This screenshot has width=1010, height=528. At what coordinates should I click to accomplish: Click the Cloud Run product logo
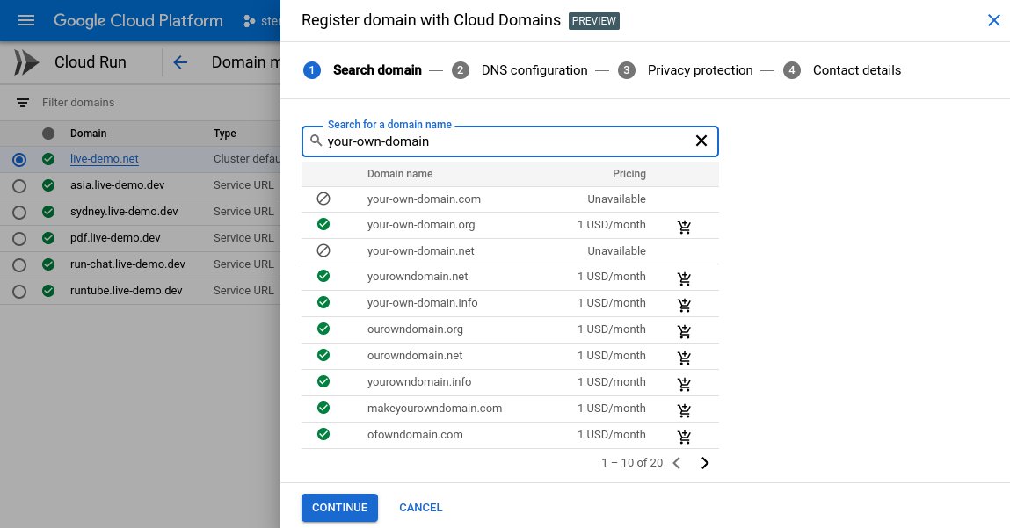tap(26, 62)
